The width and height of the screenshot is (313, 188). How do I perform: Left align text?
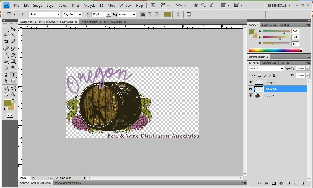143,14
